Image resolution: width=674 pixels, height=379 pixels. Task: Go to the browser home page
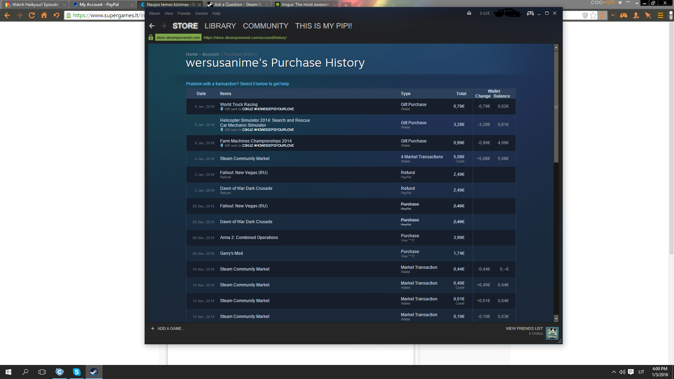click(44, 15)
